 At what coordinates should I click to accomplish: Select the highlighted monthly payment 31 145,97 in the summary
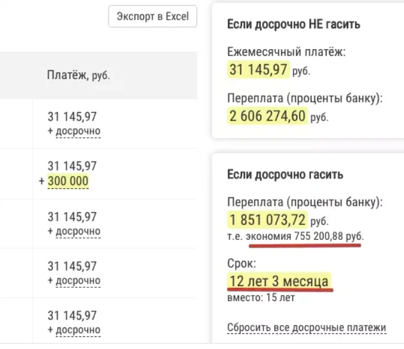pyautogui.click(x=258, y=70)
